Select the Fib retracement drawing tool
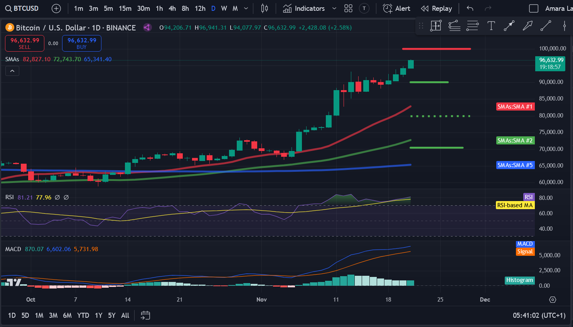Screen dimensions: 573x327 point(454,26)
